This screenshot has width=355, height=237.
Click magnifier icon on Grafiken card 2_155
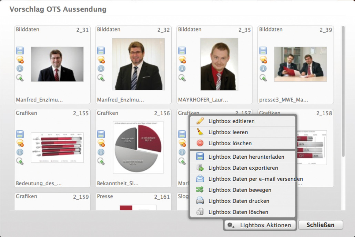pyautogui.click(x=20, y=161)
